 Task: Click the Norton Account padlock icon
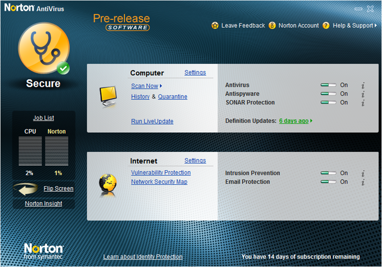pos(272,25)
